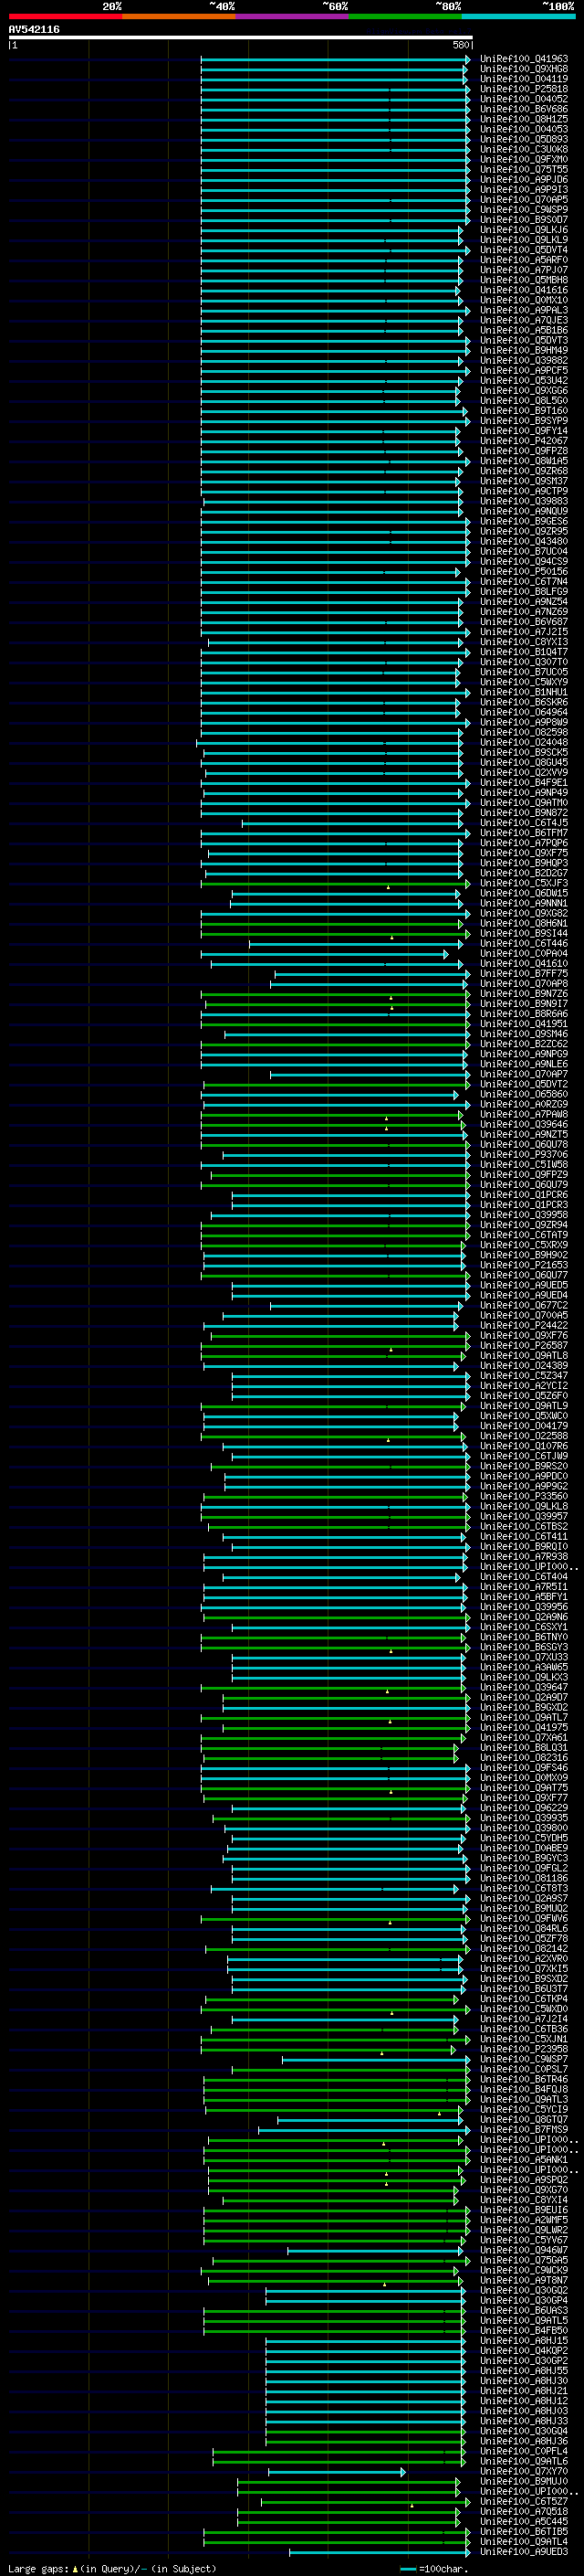Open hit UniRef100_Q41963
This screenshot has width=584, height=2576.
click(524, 59)
